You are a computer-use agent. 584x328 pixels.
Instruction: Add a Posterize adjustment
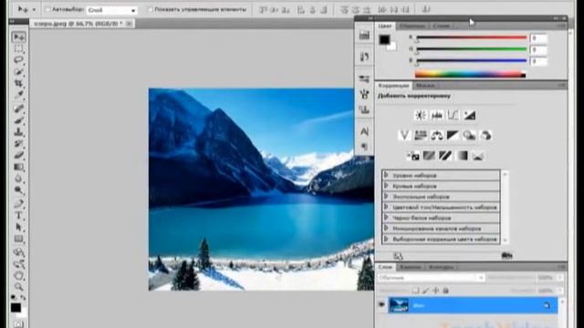(429, 156)
